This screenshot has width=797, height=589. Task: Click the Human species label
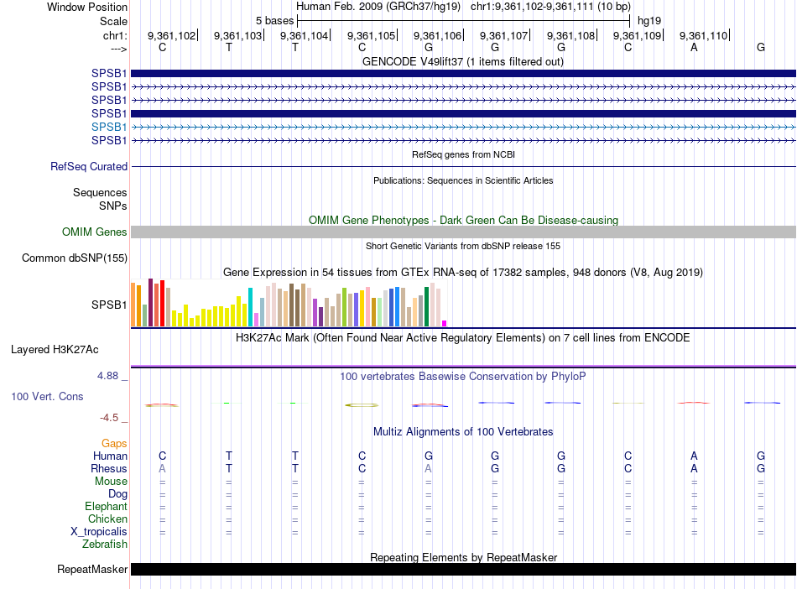tap(110, 456)
